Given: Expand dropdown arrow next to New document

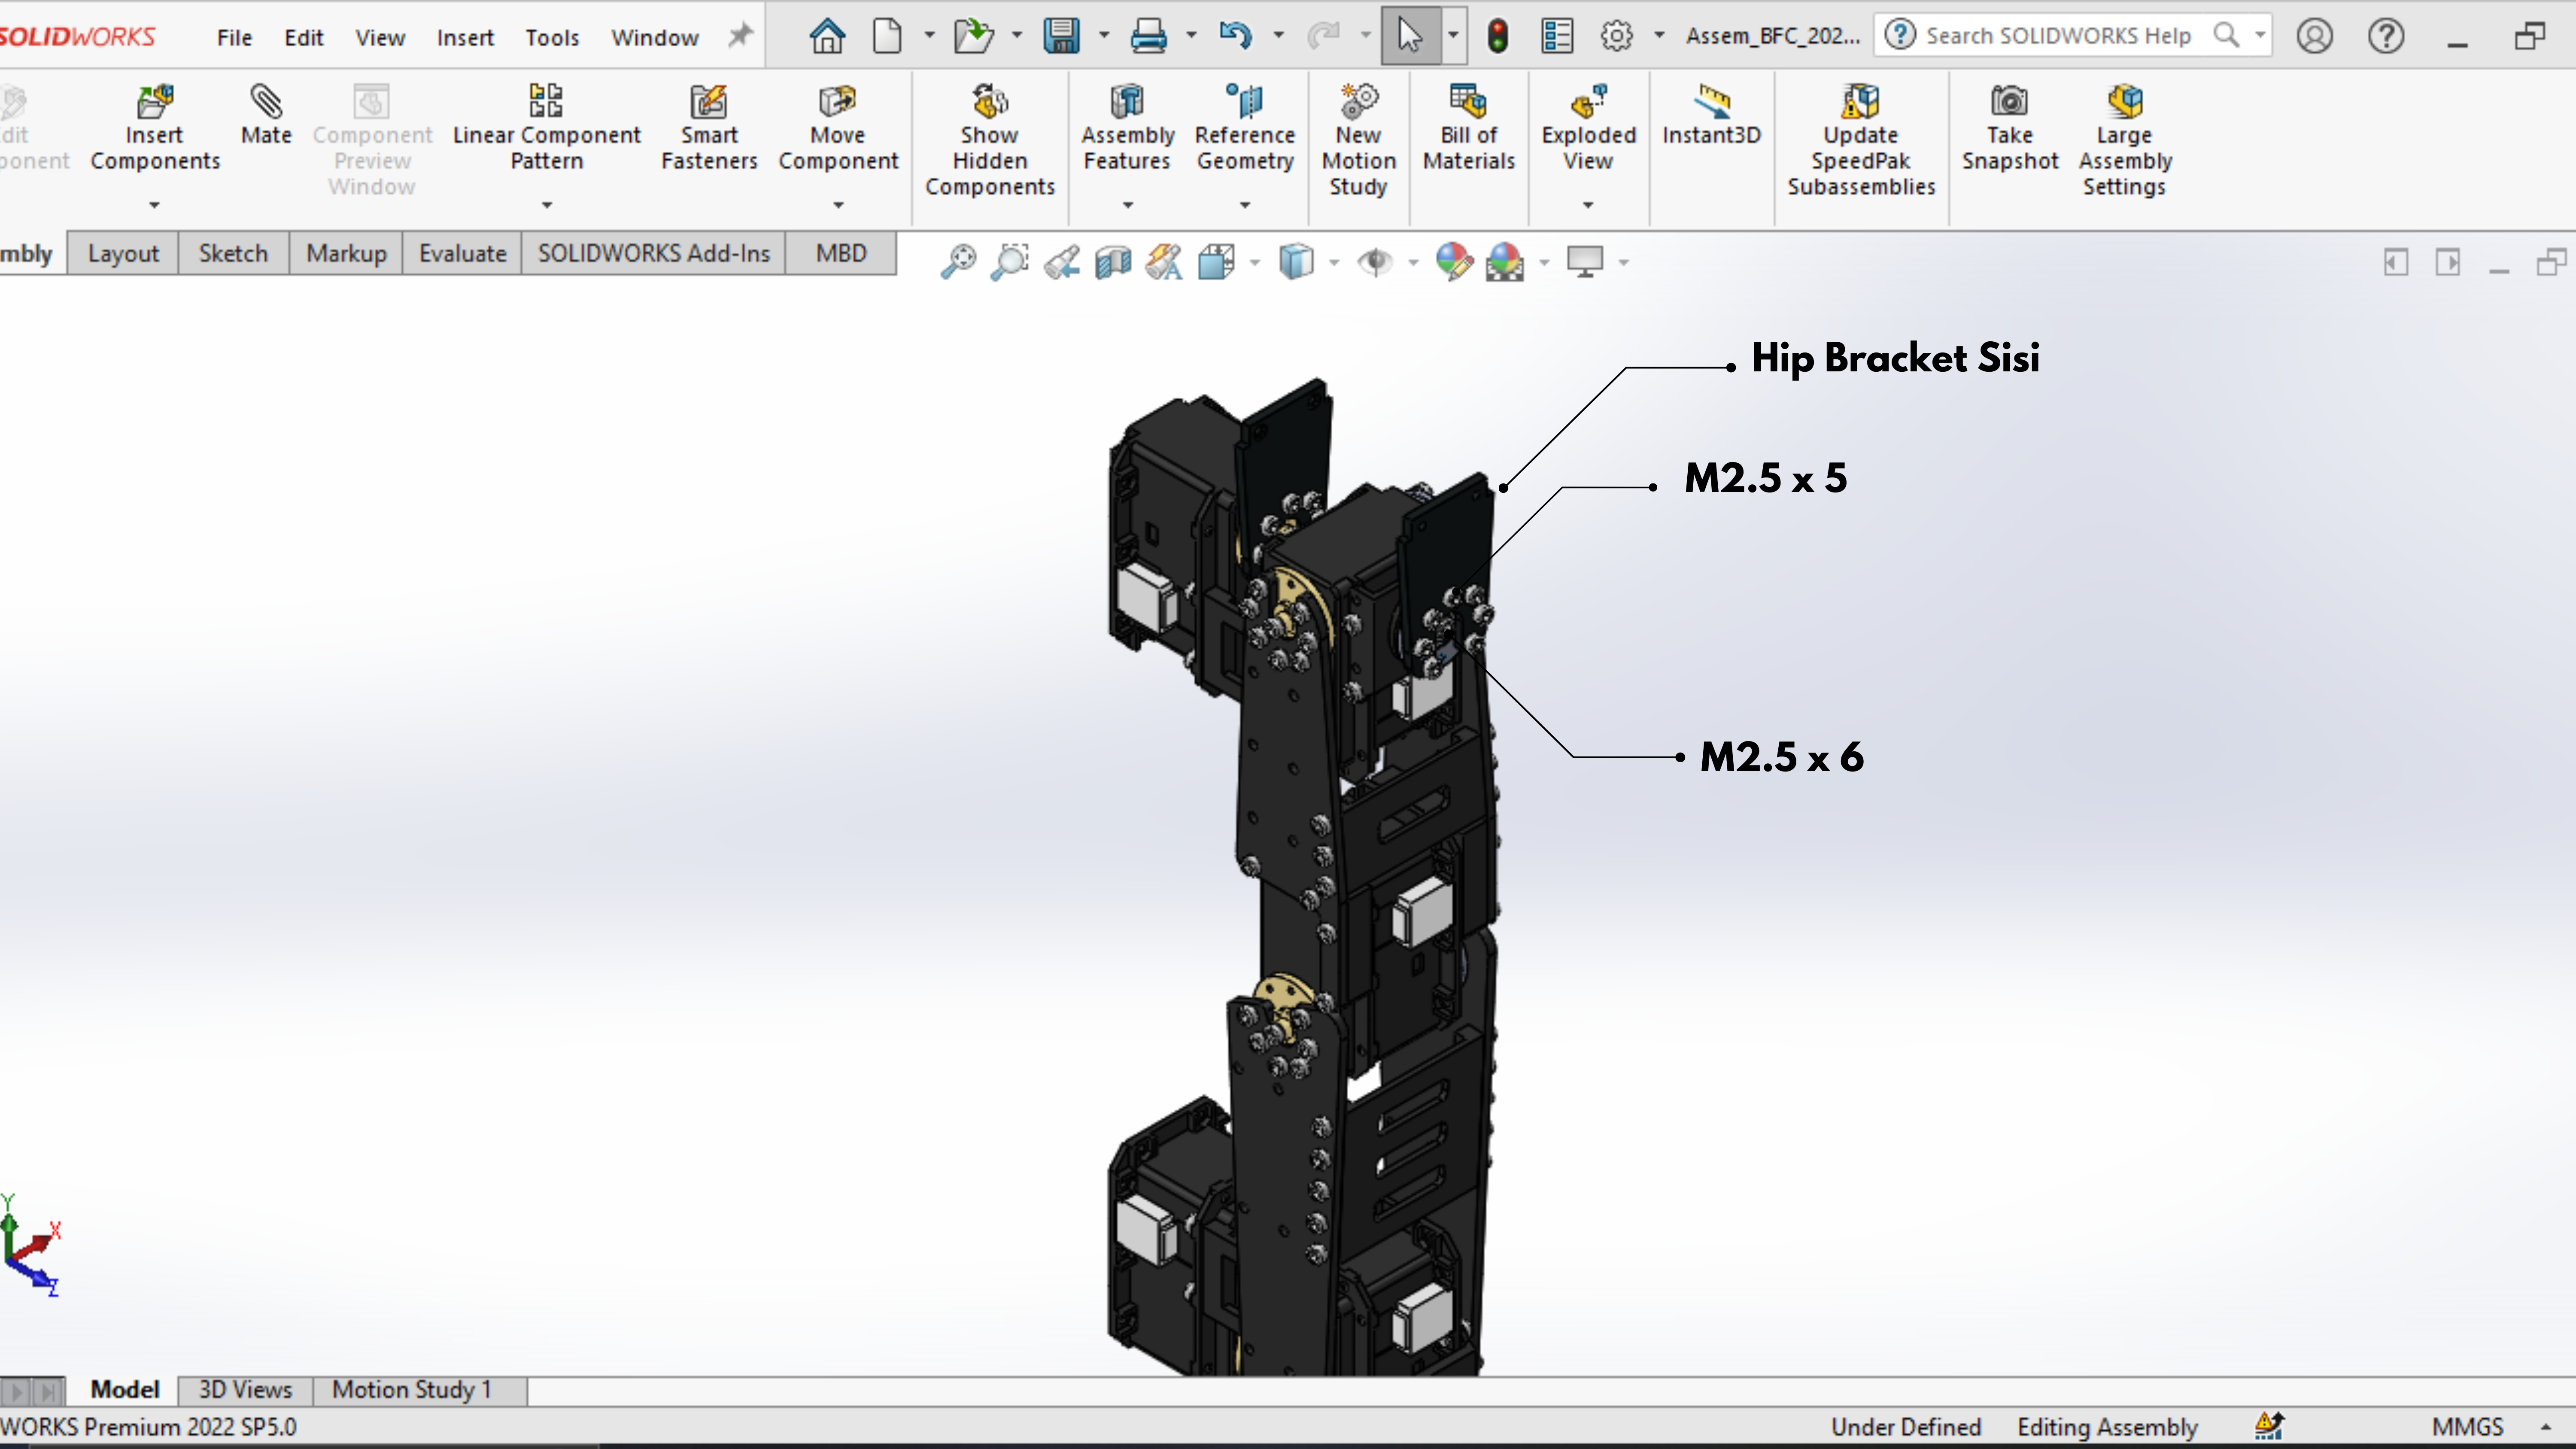Looking at the screenshot, I should 929,36.
